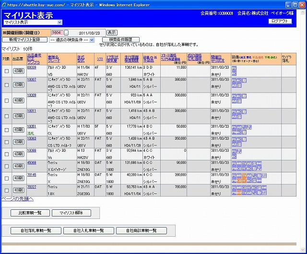
Task: Click the 保 badge in lot 10007 row
Action: (x=239, y=85)
